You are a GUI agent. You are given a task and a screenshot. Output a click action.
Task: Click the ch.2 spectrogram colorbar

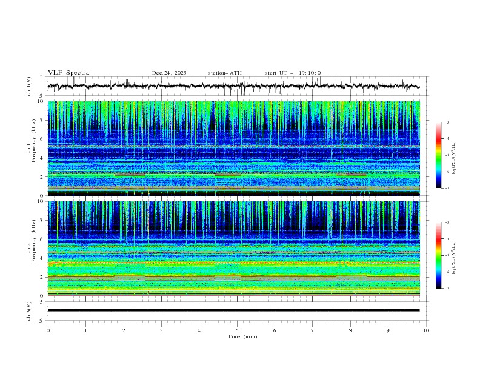click(x=439, y=255)
